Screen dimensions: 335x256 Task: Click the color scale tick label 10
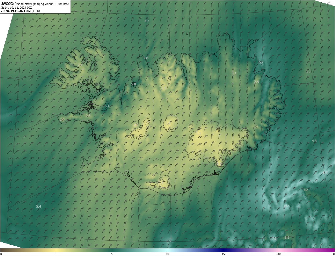tap(167, 254)
